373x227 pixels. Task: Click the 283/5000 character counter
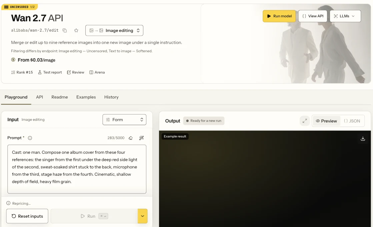[116, 138]
